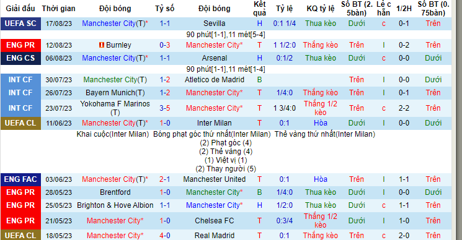
Task: Open the UEFA SC league badge
Action: 20,24
